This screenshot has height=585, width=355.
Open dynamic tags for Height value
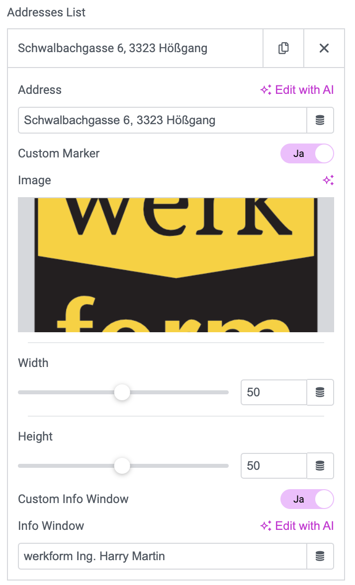[x=320, y=466]
